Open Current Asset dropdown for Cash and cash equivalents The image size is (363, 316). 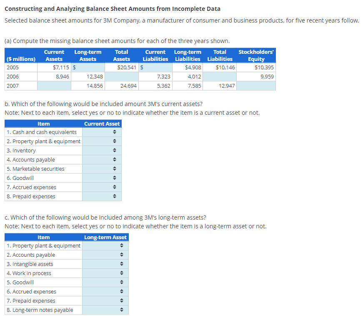click(x=102, y=132)
